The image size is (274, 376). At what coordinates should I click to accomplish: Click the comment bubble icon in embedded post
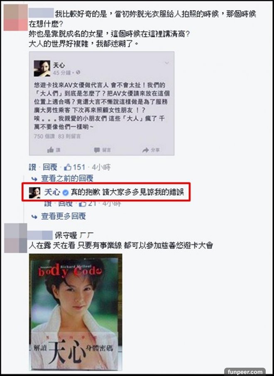[97, 150]
